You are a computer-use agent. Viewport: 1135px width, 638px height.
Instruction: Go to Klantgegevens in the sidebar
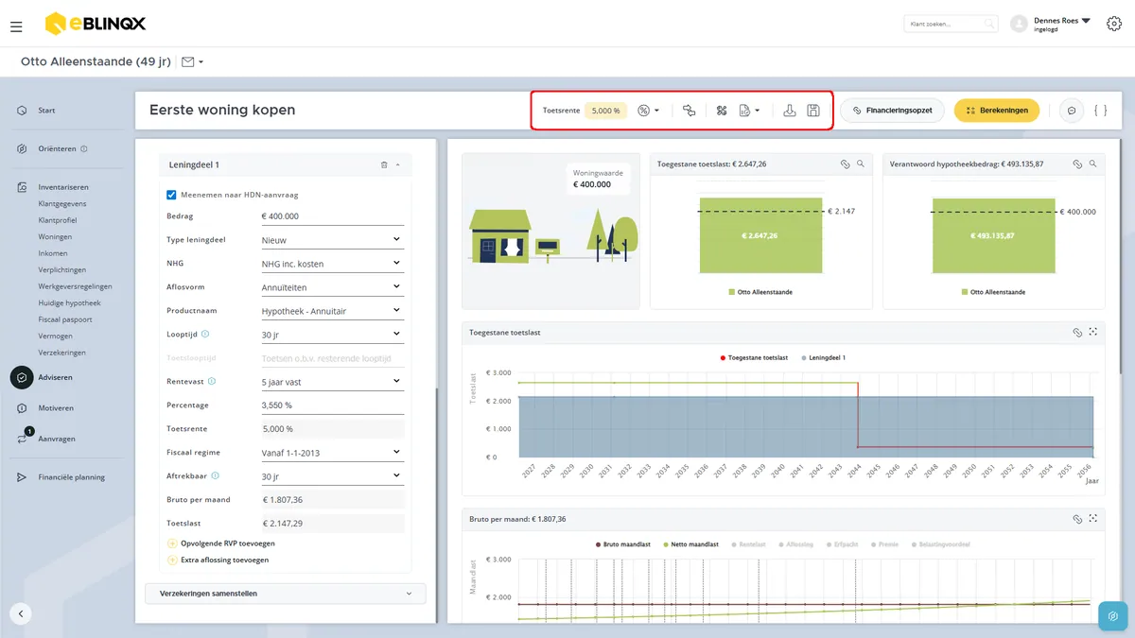point(62,203)
